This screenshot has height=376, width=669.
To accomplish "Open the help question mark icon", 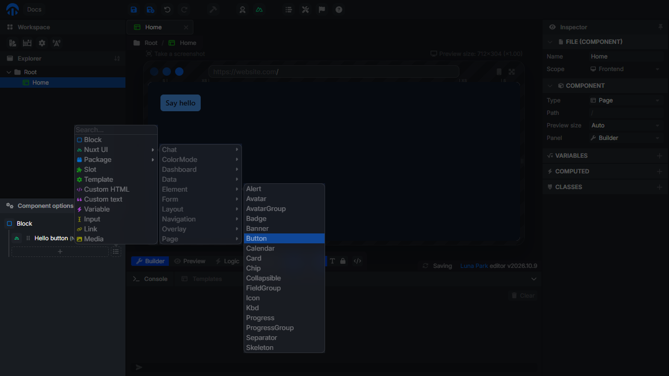I will pos(339,9).
